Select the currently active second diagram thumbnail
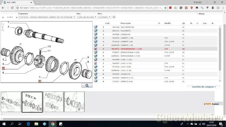The image size is (226, 127). click(32, 102)
